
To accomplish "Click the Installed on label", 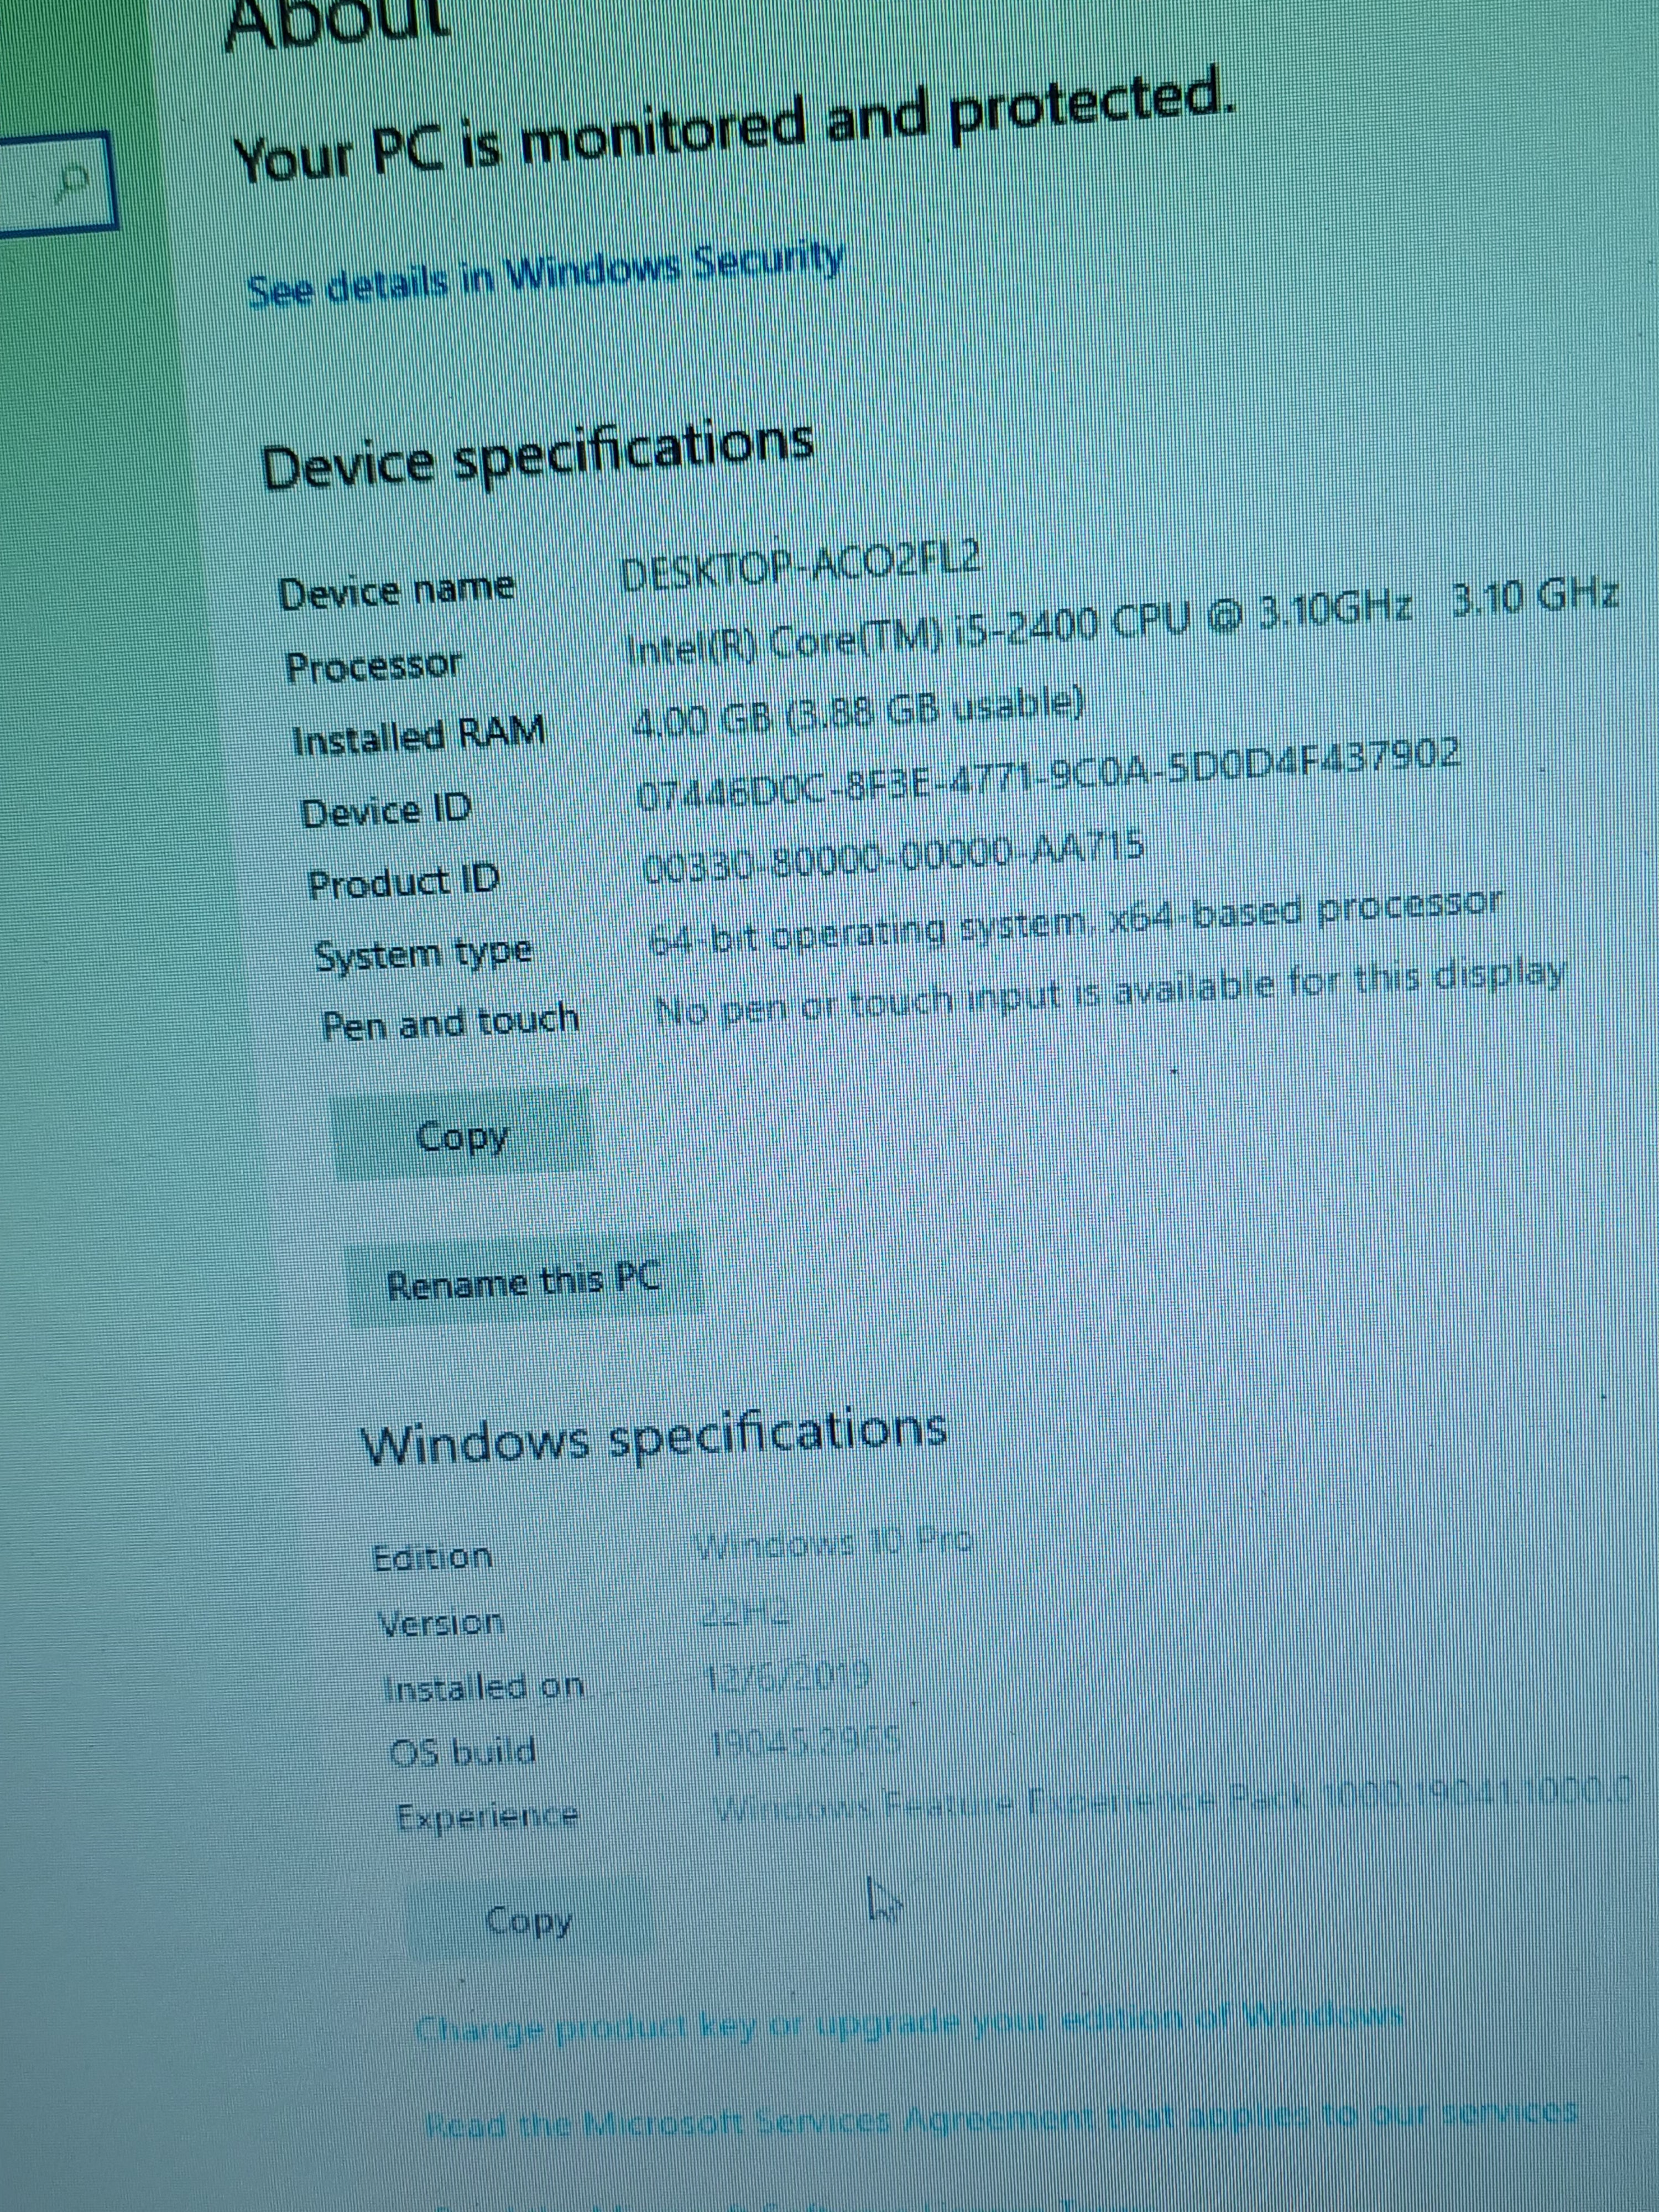I will tap(484, 1687).
